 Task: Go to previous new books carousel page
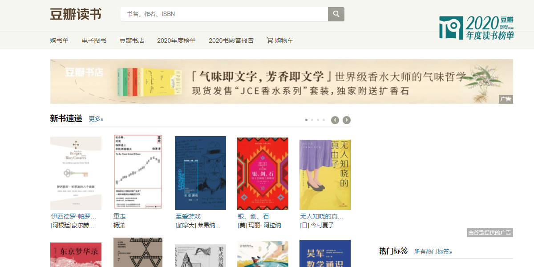point(335,120)
